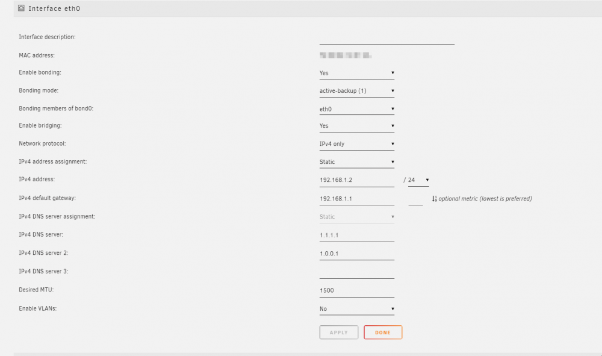Click the DONE button
This screenshot has height=356, width=602.
tap(383, 333)
